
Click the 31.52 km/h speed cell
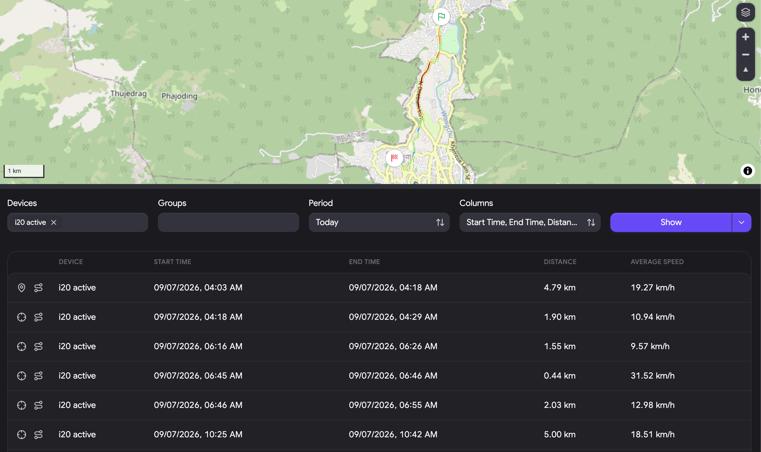(x=652, y=376)
